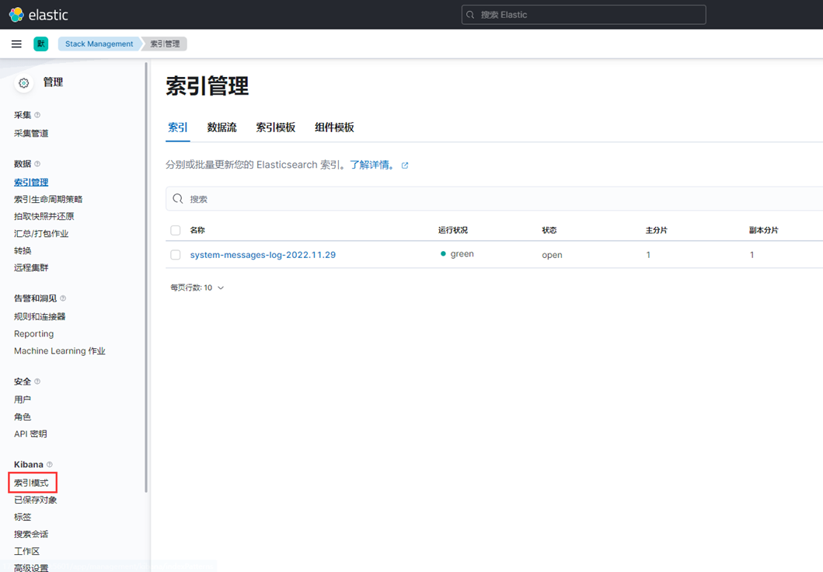The width and height of the screenshot is (823, 572).
Task: Open 拍取快照并还原 in the sidebar
Action: tap(44, 216)
